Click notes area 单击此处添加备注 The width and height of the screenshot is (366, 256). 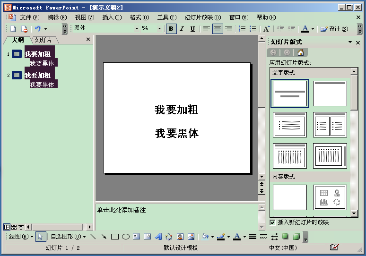pyautogui.click(x=121, y=210)
